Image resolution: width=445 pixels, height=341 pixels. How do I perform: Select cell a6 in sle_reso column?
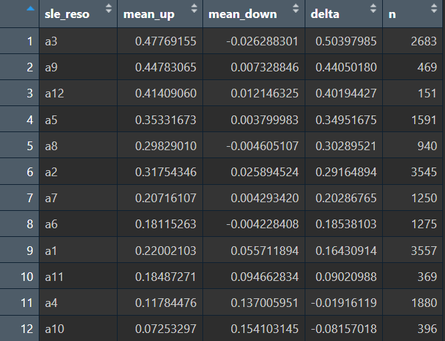coord(78,224)
